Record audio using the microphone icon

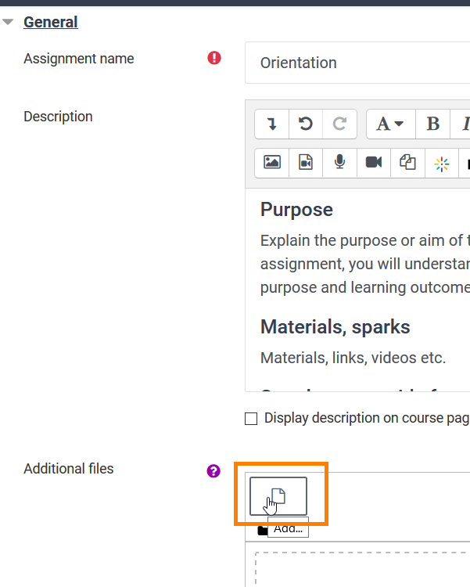click(339, 163)
